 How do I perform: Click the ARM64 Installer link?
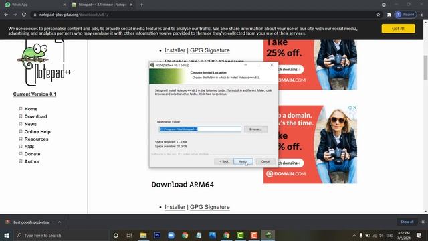click(x=175, y=207)
